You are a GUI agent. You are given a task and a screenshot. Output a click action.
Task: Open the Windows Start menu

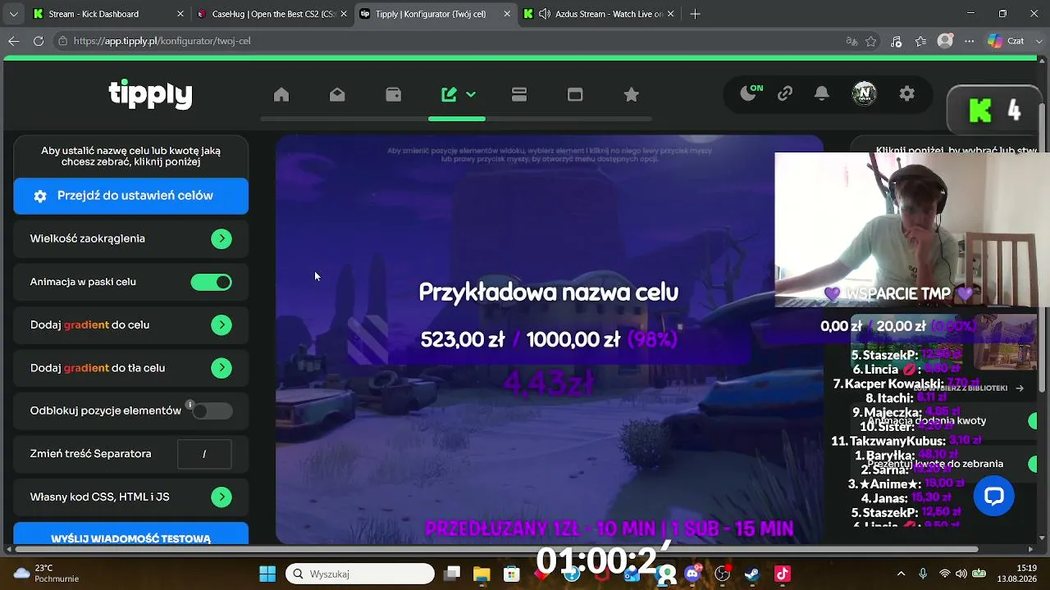point(267,574)
